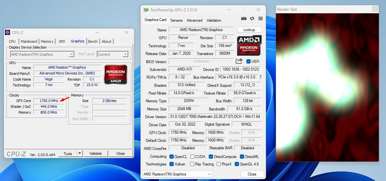386x181 pixels.
Task: Click the GPU Renoir field
Action: point(183,38)
